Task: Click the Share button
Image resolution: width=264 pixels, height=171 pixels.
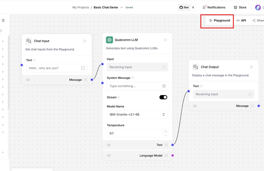Action: (x=258, y=20)
